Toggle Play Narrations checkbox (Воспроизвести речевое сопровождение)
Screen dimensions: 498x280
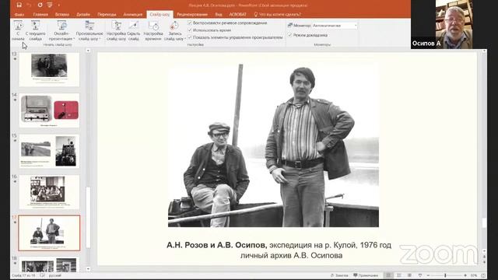pyautogui.click(x=190, y=23)
